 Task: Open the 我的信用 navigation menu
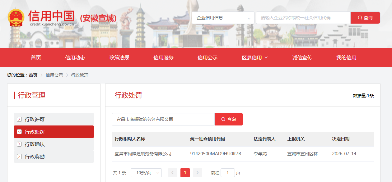[346, 57]
